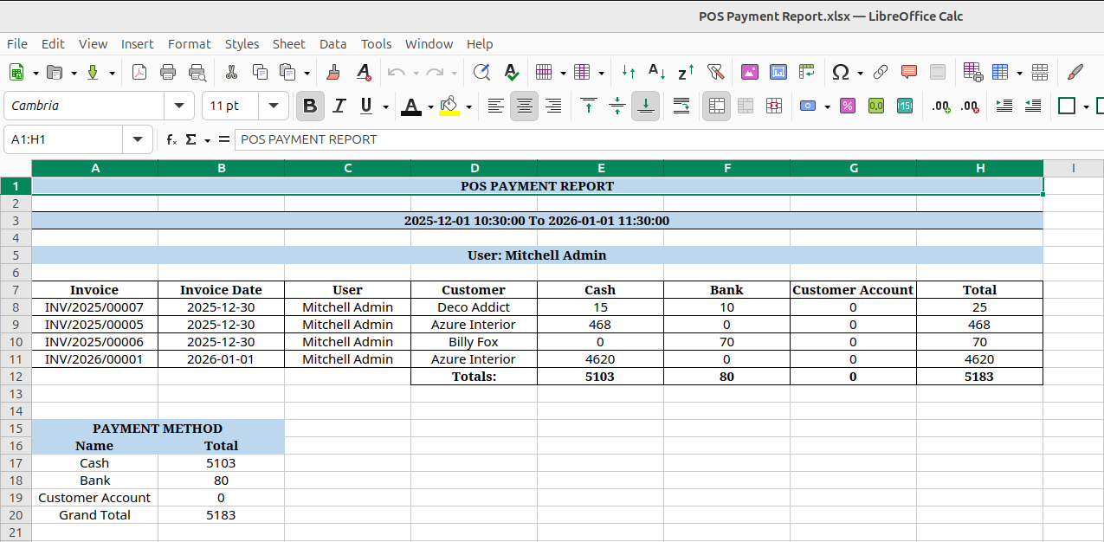Toggle Print Preview
This screenshot has width=1104, height=542.
[197, 73]
